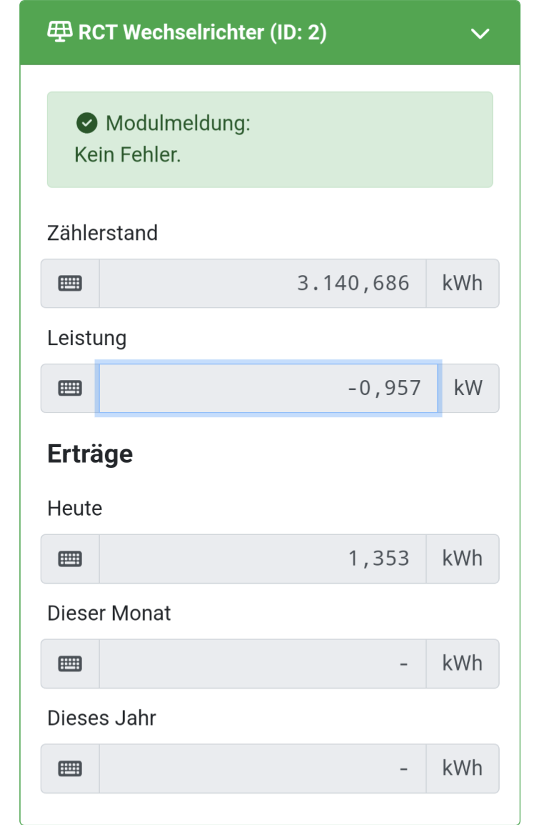Click the keyboard icon in Heute row
Image resolution: width=539 pixels, height=825 pixels.
click(70, 559)
